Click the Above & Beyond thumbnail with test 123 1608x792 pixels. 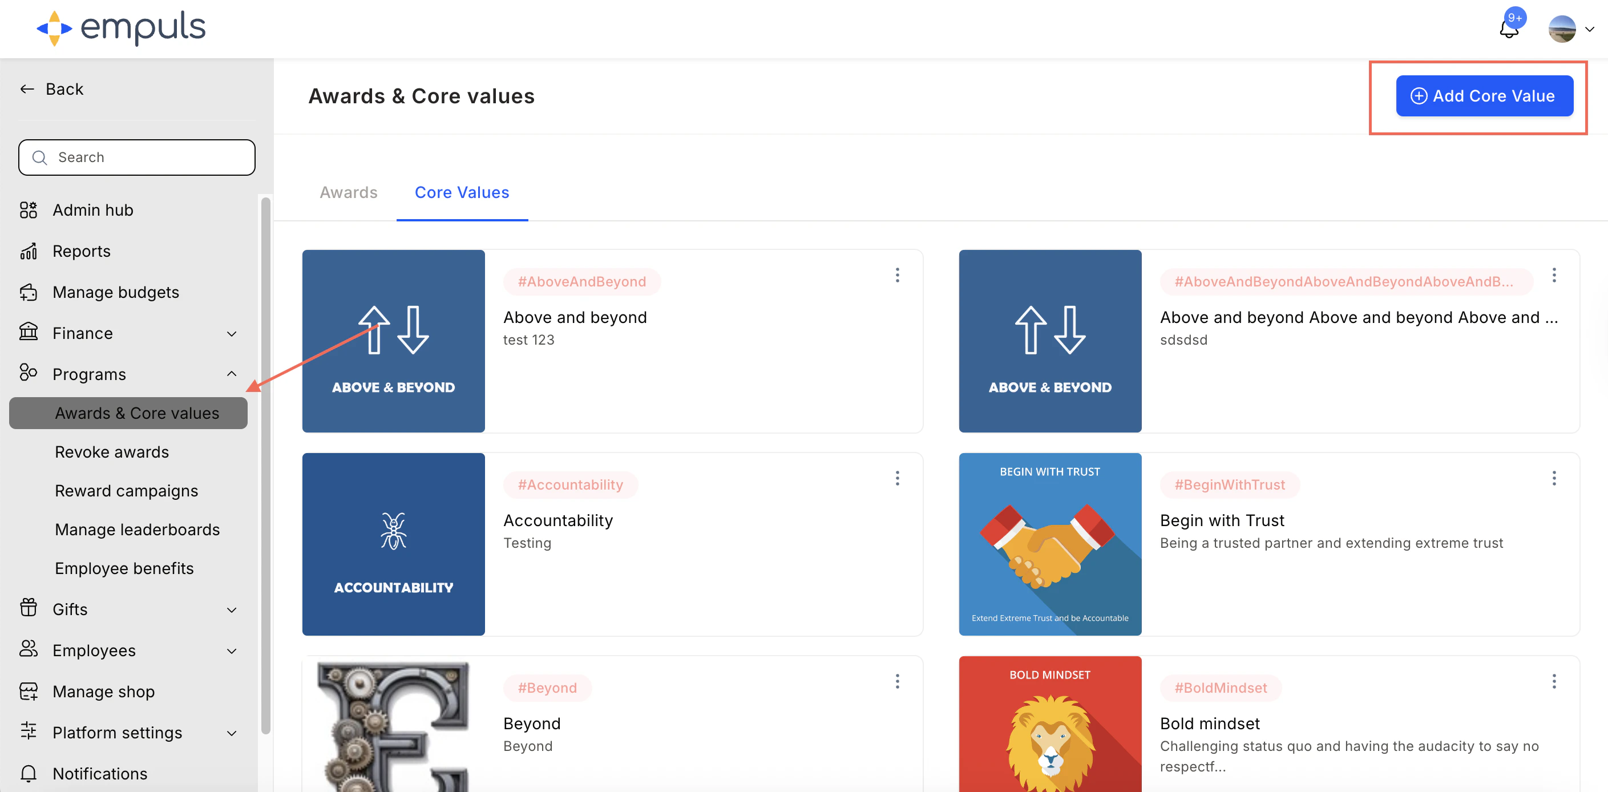(393, 341)
